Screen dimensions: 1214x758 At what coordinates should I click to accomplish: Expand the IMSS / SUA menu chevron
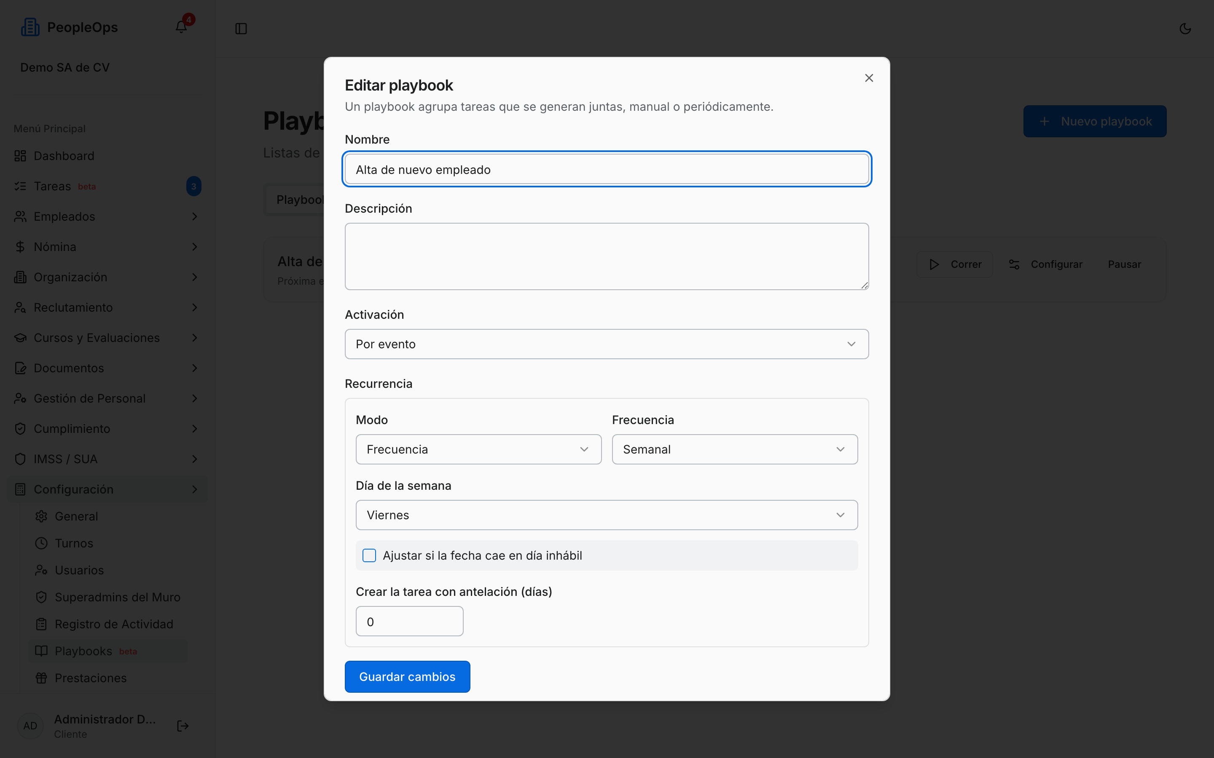point(195,459)
